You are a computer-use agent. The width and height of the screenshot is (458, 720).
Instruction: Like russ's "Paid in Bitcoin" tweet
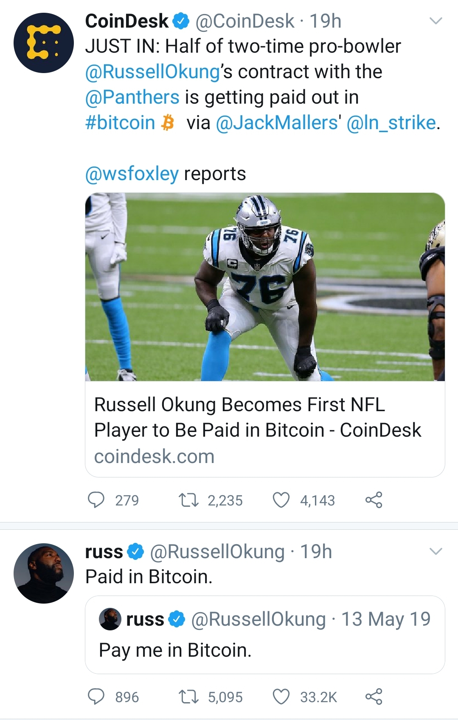(x=281, y=697)
